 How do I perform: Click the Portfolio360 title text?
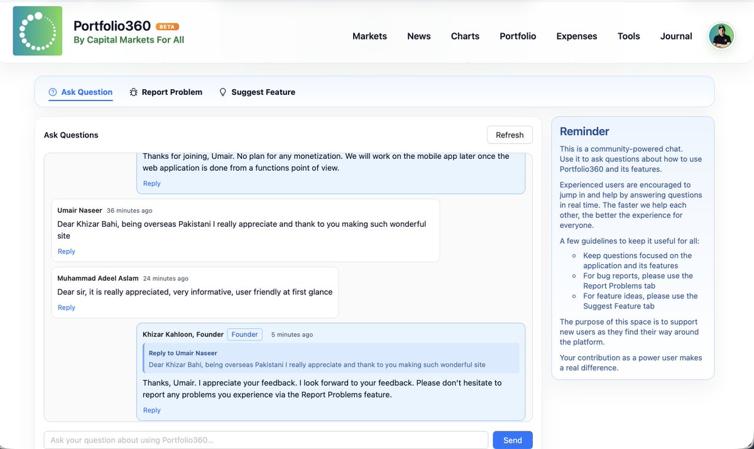pos(112,26)
